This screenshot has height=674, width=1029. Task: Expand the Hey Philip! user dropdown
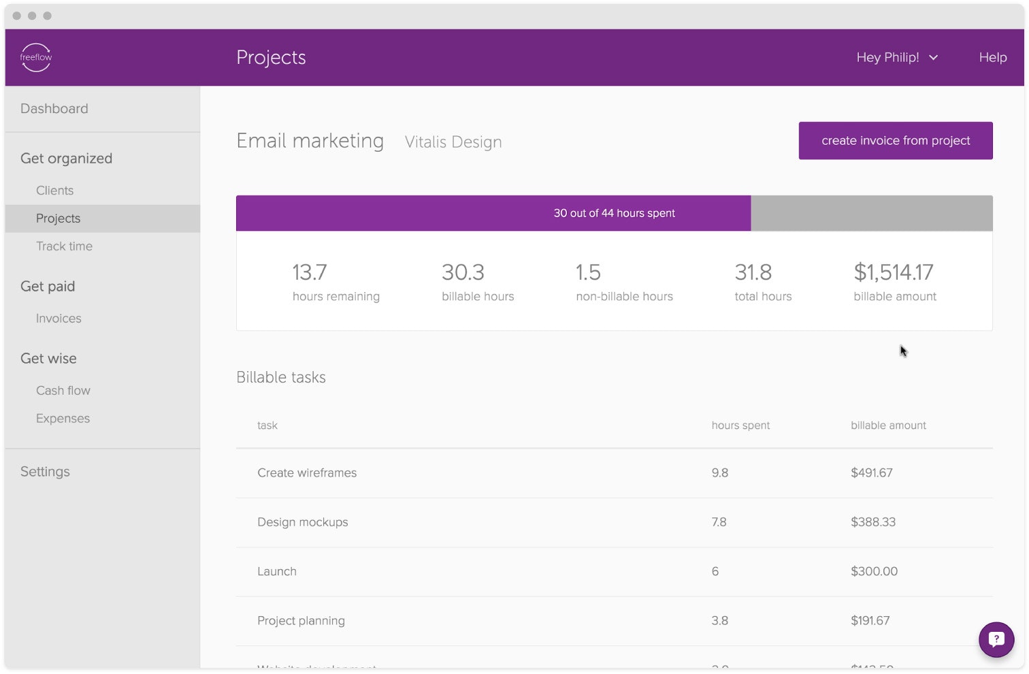coord(896,58)
